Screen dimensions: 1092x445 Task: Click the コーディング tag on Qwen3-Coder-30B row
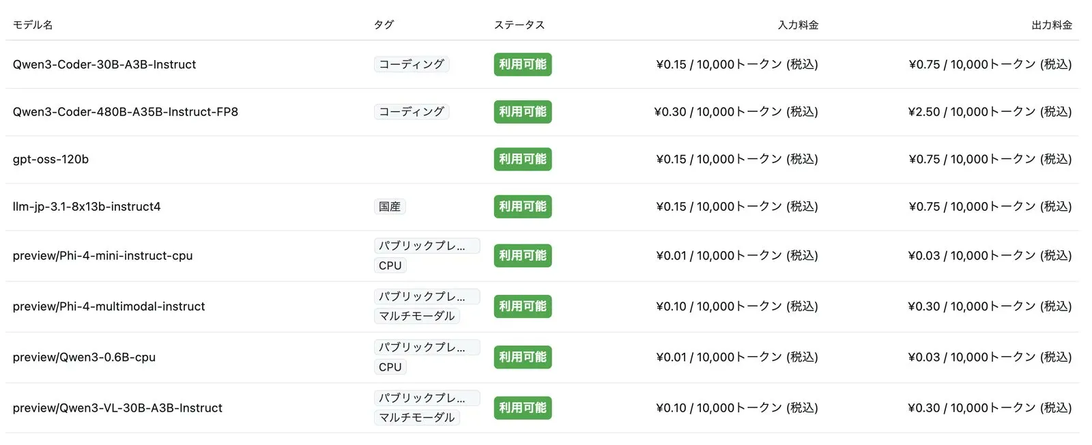coord(412,65)
